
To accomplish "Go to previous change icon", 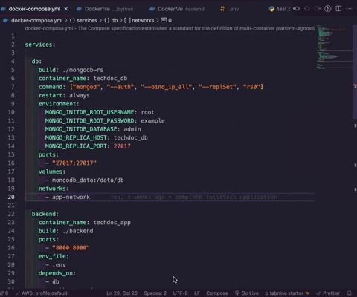I will [x=296, y=9].
